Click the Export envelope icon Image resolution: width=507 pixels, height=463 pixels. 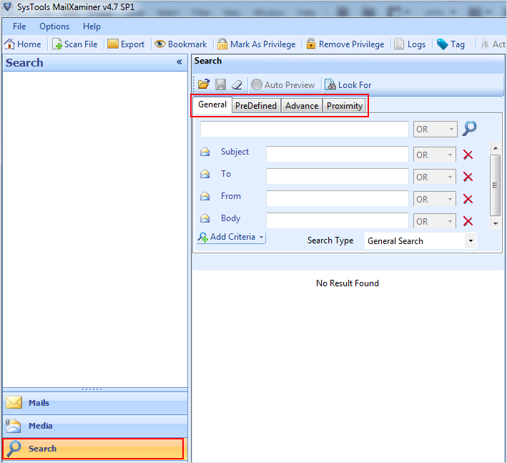point(113,44)
